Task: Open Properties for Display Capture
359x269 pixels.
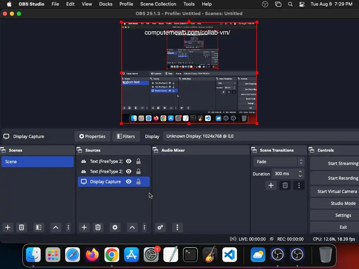Action: (92, 136)
